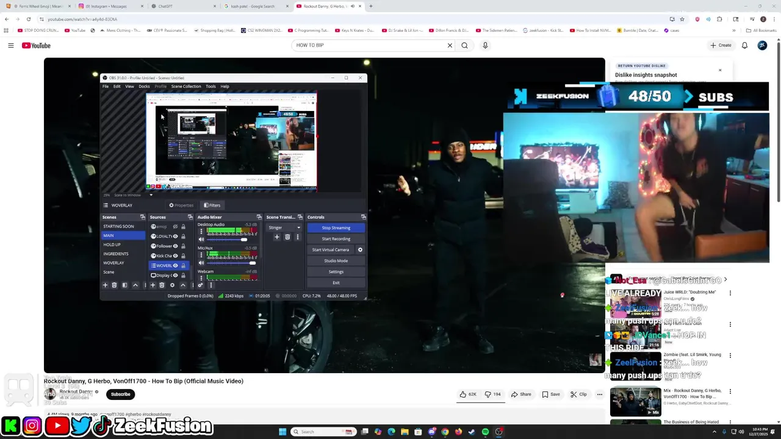Image resolution: width=781 pixels, height=439 pixels.
Task: Open OBS File menu
Action: (106, 86)
